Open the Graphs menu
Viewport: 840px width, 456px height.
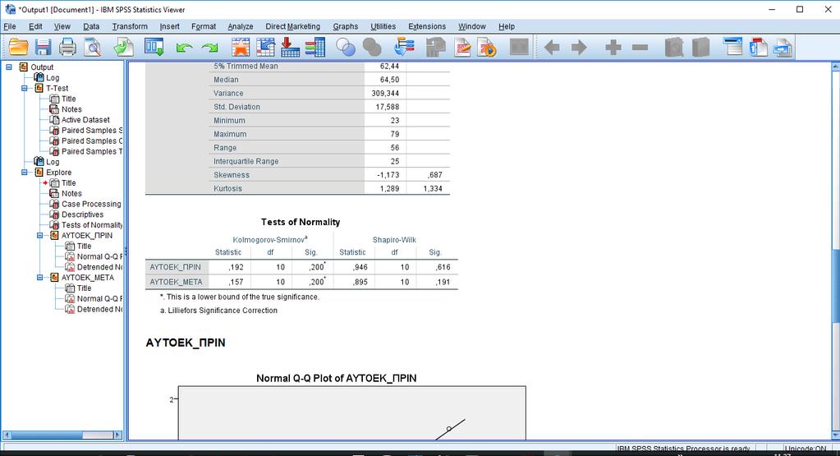345,26
